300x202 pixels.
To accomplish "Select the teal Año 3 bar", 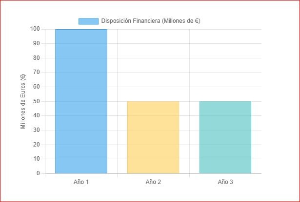I will click(x=225, y=137).
